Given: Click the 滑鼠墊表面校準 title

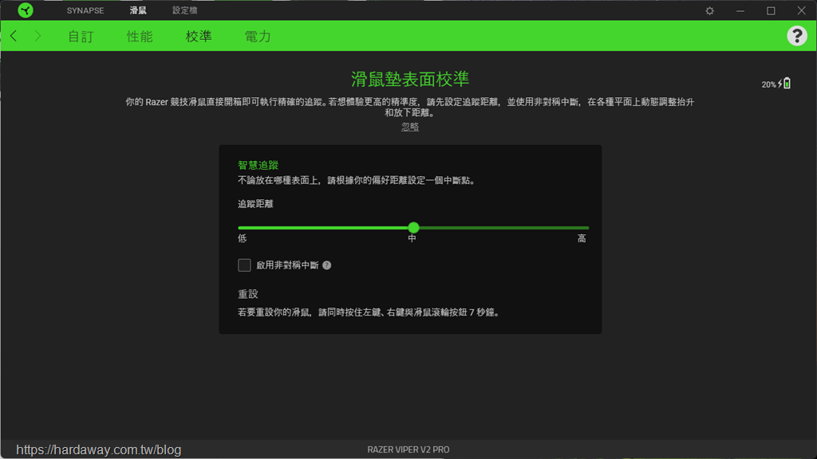Looking at the screenshot, I should [410, 79].
